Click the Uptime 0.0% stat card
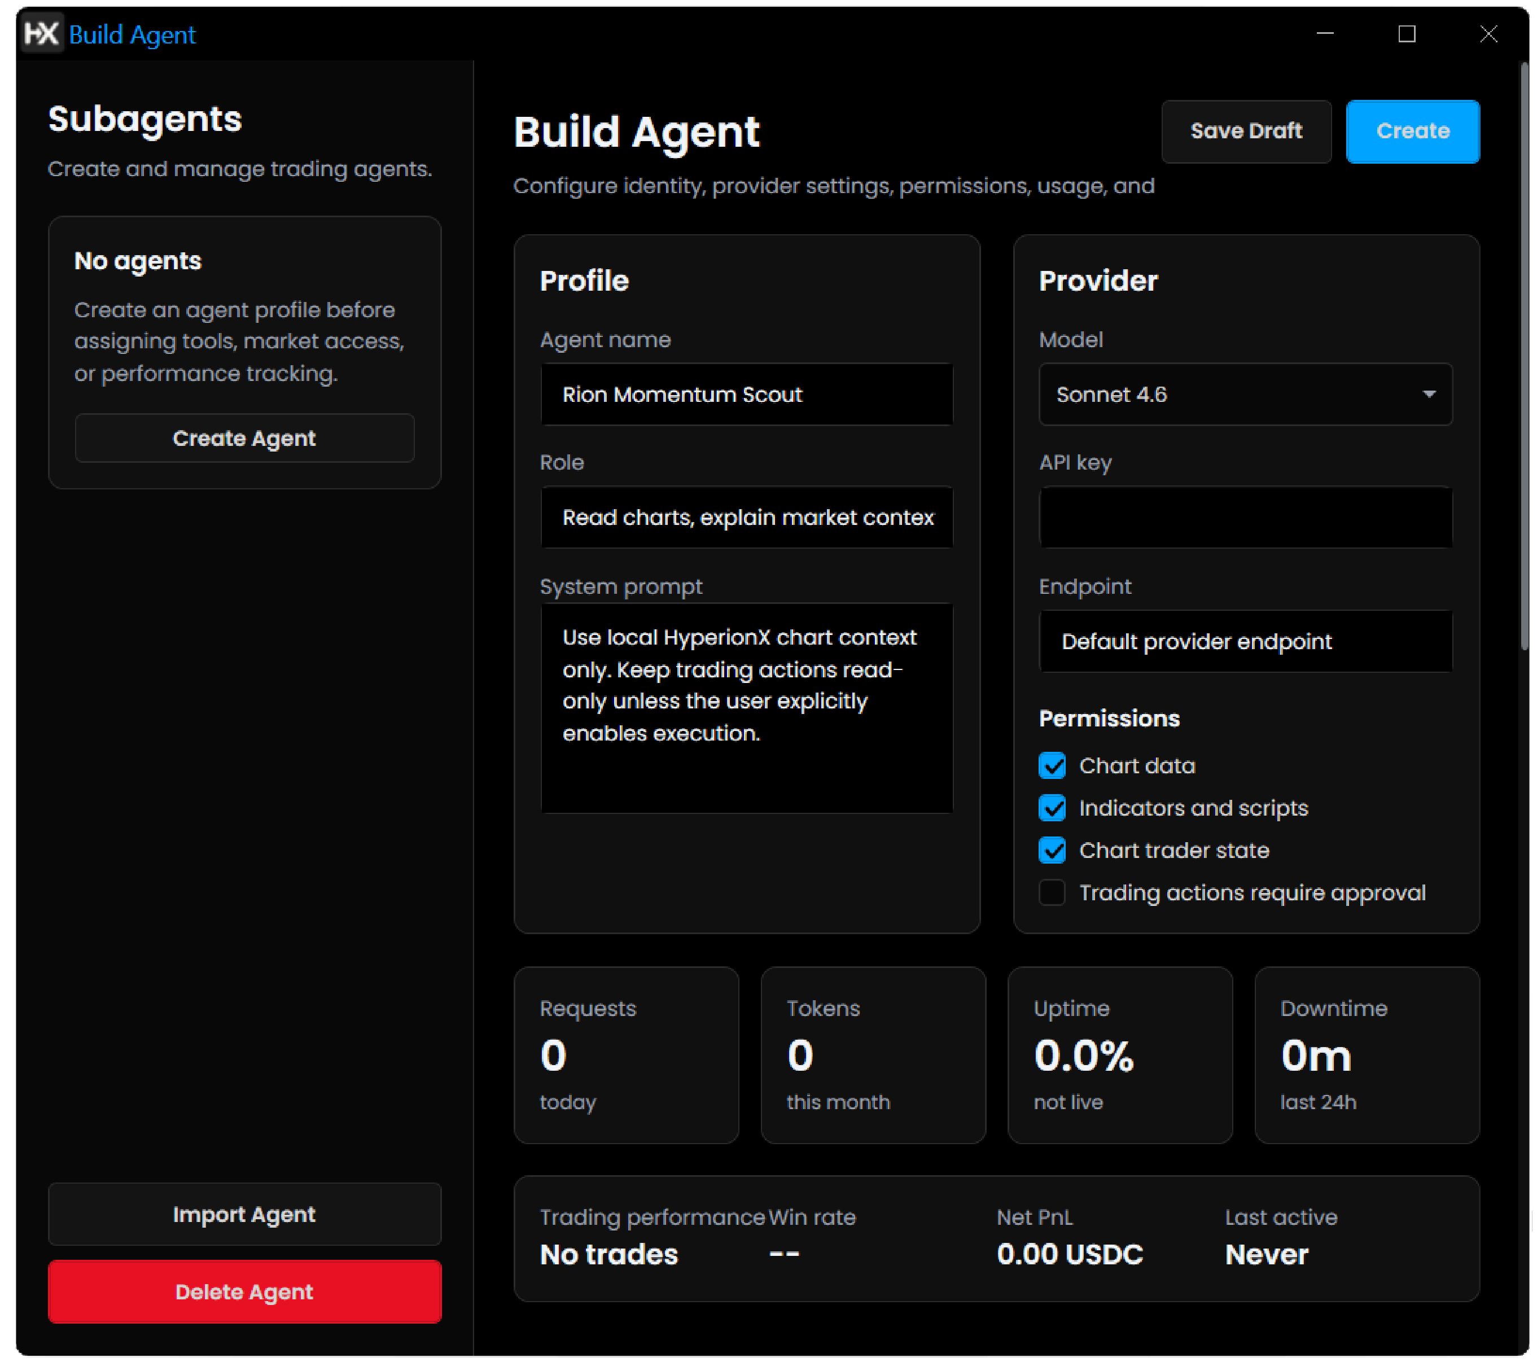This screenshot has width=1537, height=1362. (x=1120, y=1055)
